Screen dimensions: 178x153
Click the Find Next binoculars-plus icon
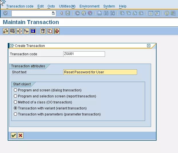(112, 13)
